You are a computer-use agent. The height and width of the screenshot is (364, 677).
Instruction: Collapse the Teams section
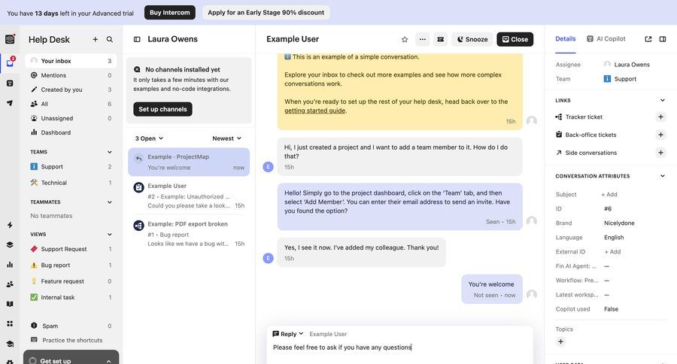point(109,152)
